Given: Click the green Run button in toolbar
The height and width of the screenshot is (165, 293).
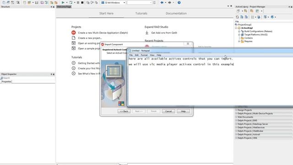Looking at the screenshot, I should click(x=63, y=3).
